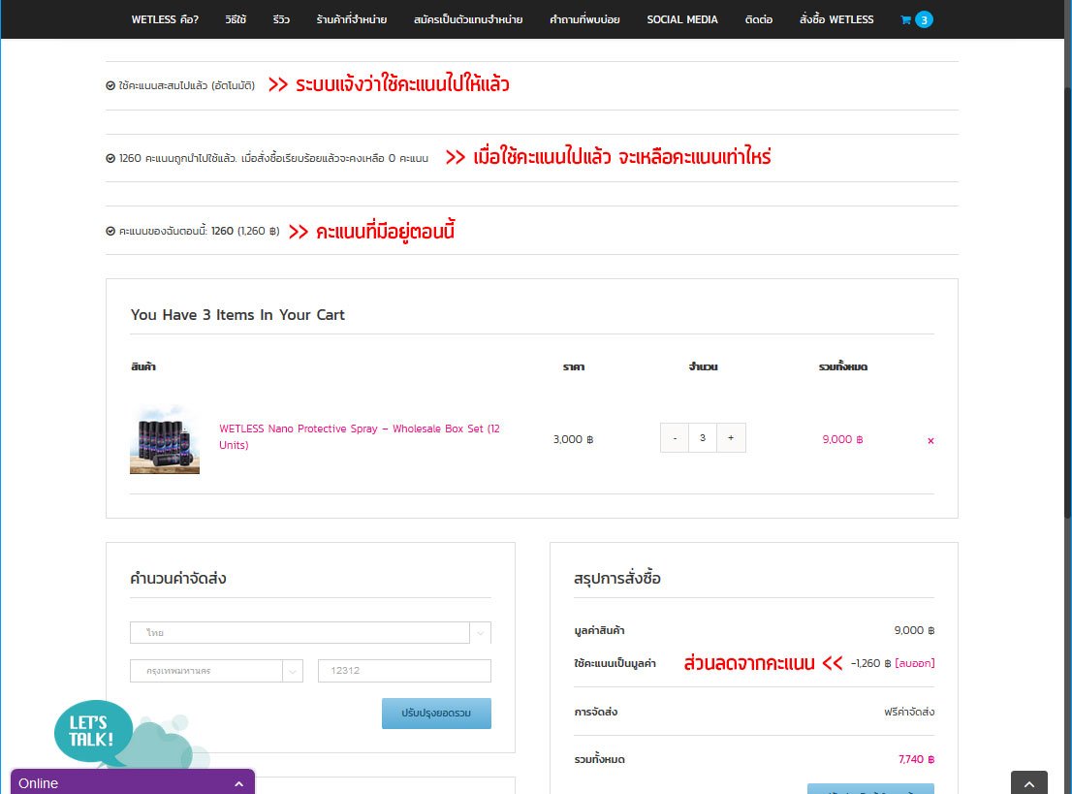Image resolution: width=1072 pixels, height=794 pixels.
Task: Select the รีวิว menu item
Action: click(x=281, y=19)
